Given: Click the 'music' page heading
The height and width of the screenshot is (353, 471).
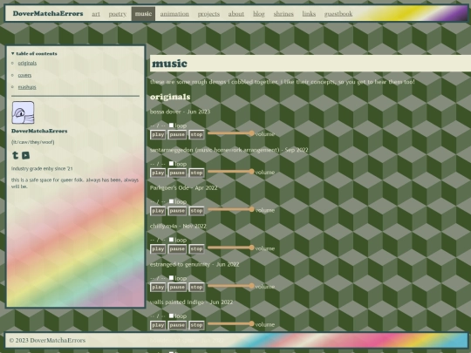Looking at the screenshot, I should point(169,64).
